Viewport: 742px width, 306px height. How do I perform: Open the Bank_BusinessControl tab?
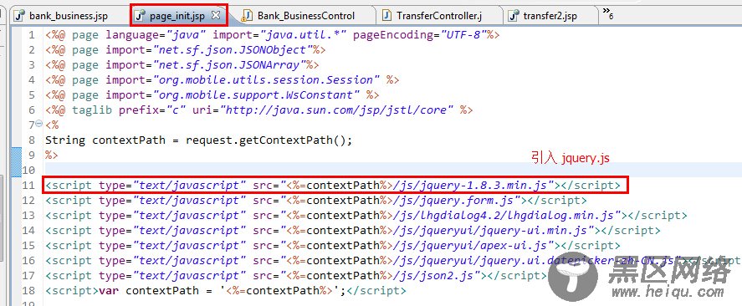coord(305,16)
